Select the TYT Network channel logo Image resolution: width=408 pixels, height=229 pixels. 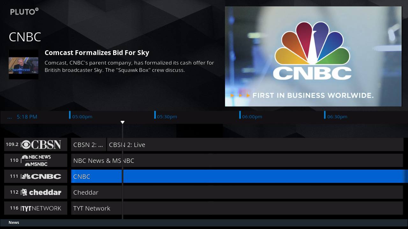41,208
